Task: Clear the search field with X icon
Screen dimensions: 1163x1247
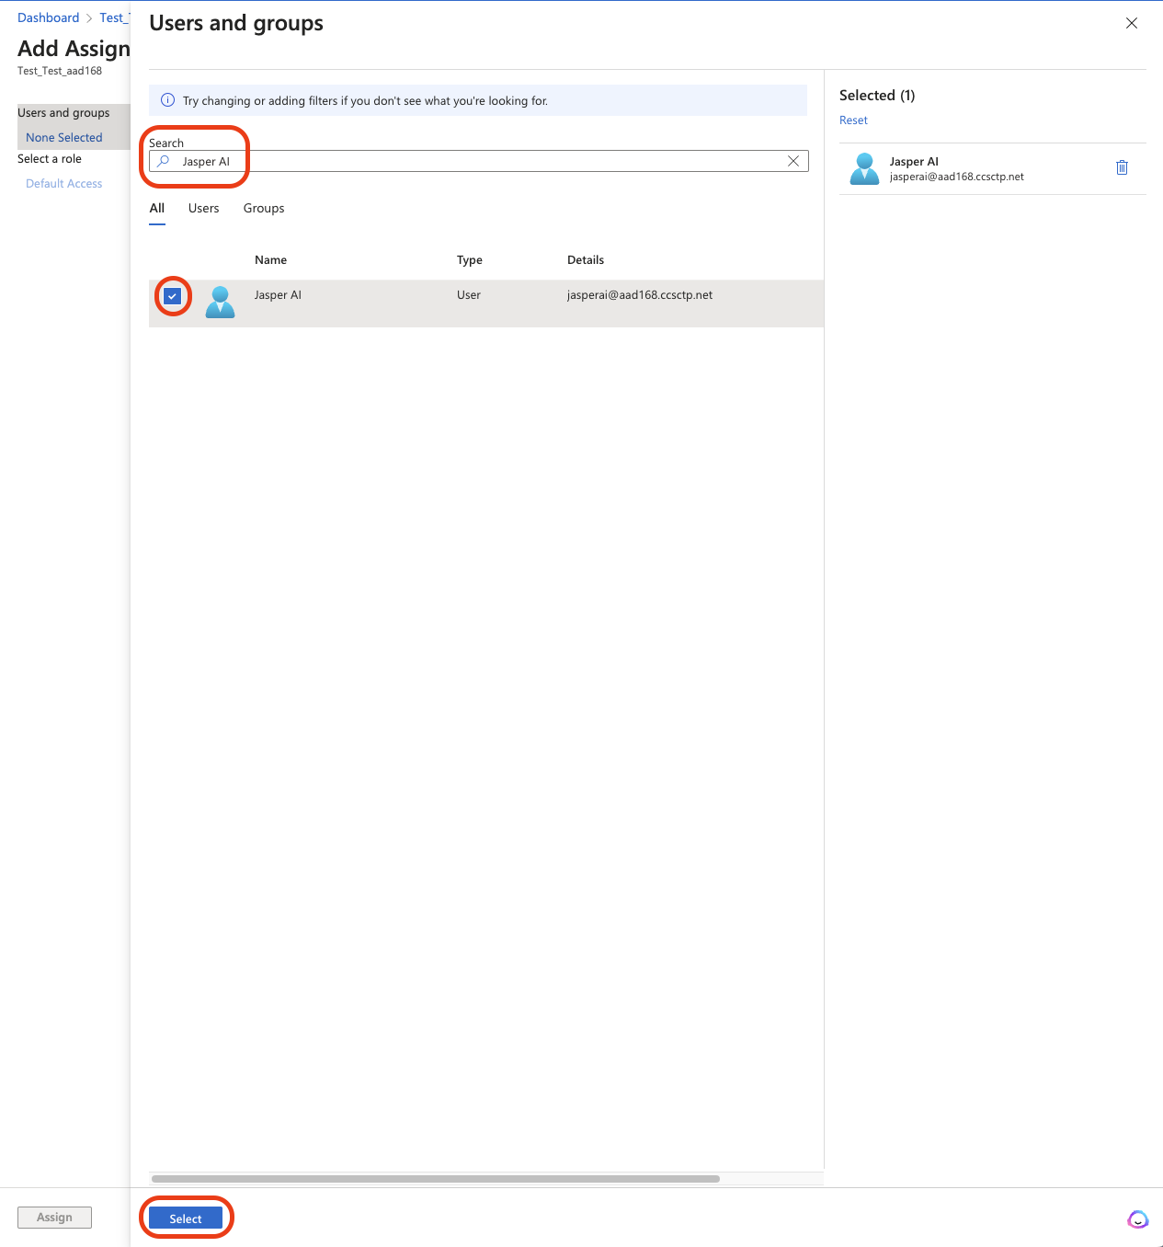Action: [x=793, y=161]
